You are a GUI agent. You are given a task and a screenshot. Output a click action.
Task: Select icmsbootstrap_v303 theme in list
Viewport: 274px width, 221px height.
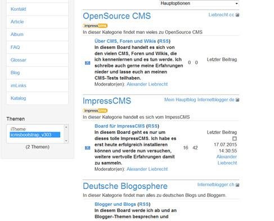(x=35, y=134)
